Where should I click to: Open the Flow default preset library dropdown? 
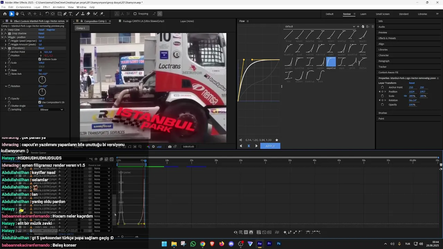pyautogui.click(x=320, y=27)
